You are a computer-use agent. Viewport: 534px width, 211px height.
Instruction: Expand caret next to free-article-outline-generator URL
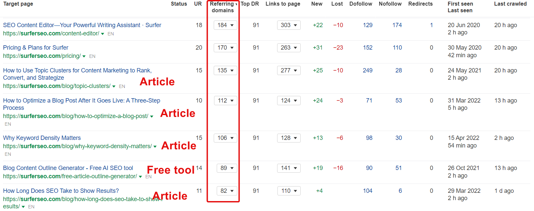pyautogui.click(x=140, y=177)
